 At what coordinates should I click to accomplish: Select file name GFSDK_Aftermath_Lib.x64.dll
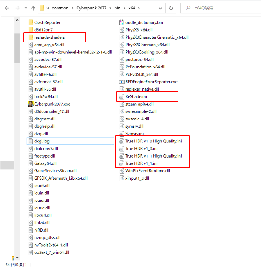click(61, 178)
